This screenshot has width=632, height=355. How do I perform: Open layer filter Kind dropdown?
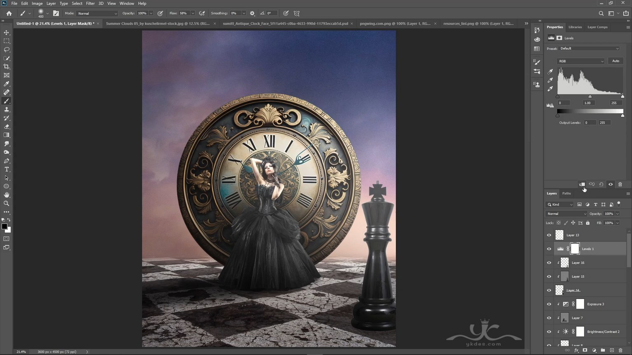[x=560, y=205]
